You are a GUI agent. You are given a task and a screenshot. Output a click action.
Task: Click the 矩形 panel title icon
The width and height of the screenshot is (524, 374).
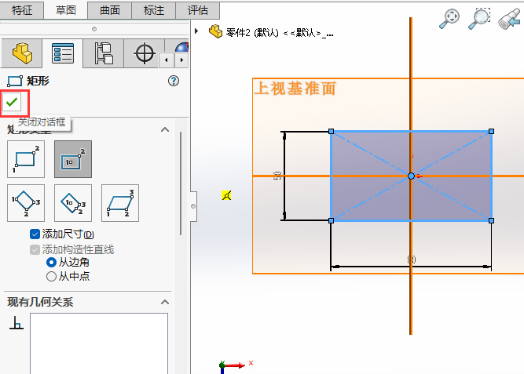[x=15, y=81]
